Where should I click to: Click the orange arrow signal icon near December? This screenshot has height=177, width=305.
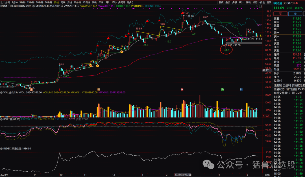pyautogui.click(x=121, y=52)
